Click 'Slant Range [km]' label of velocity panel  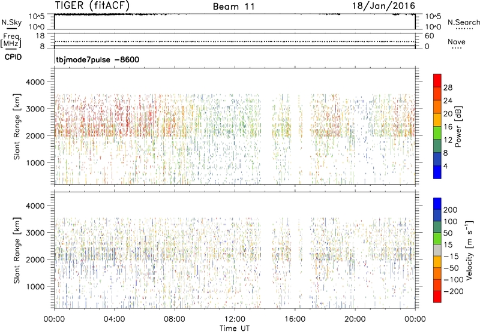pos(17,250)
